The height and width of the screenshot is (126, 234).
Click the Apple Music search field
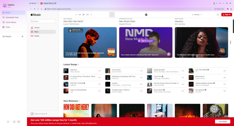43,21
